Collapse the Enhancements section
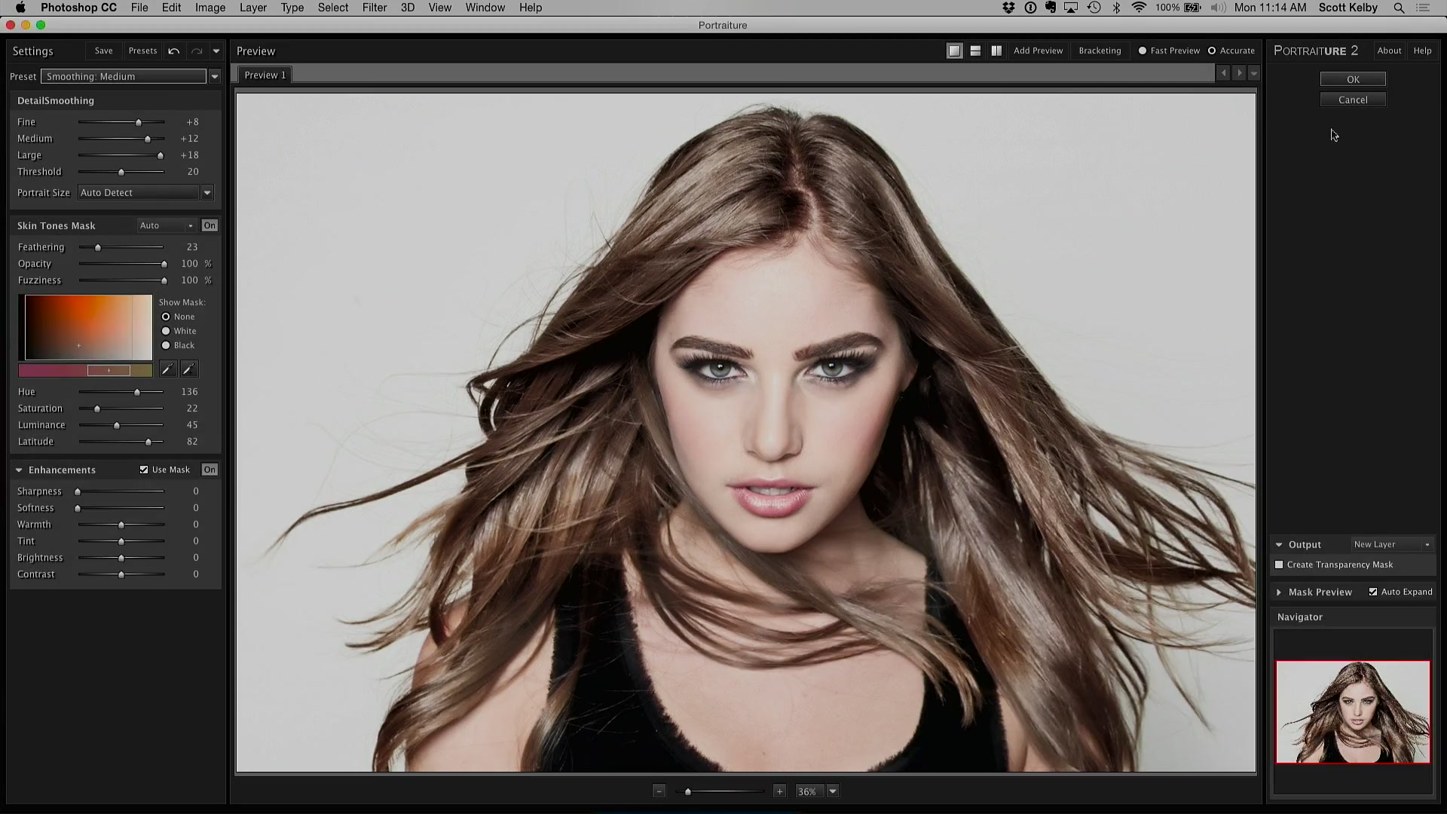The image size is (1447, 814). click(x=19, y=470)
